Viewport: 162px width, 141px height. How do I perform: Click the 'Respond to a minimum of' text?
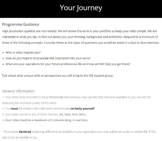click(x=141, y=37)
